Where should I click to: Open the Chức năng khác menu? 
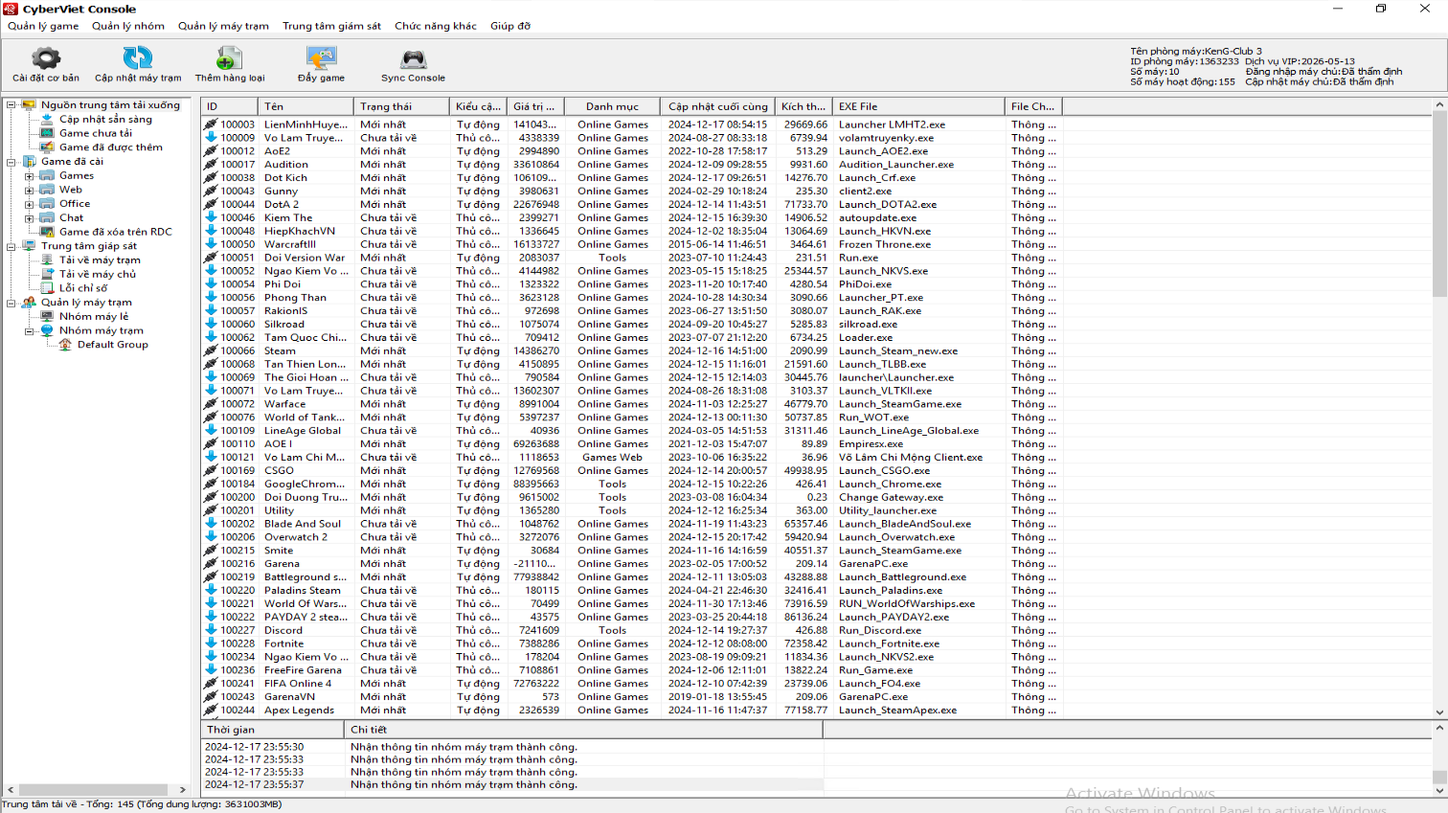click(435, 26)
